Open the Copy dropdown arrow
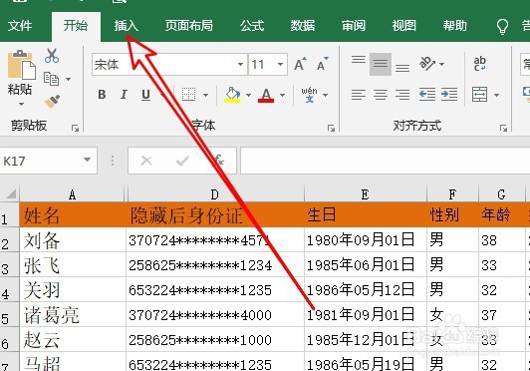This screenshot has width=530, height=371. click(x=68, y=79)
